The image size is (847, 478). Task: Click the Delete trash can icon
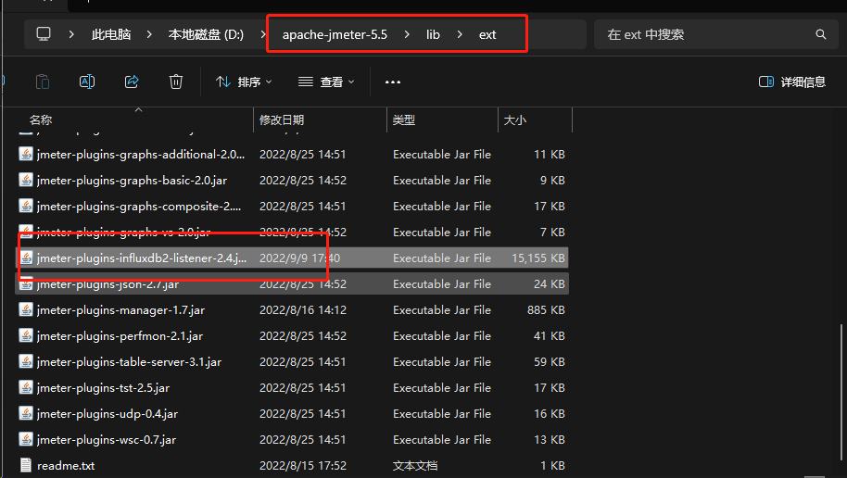(x=175, y=82)
